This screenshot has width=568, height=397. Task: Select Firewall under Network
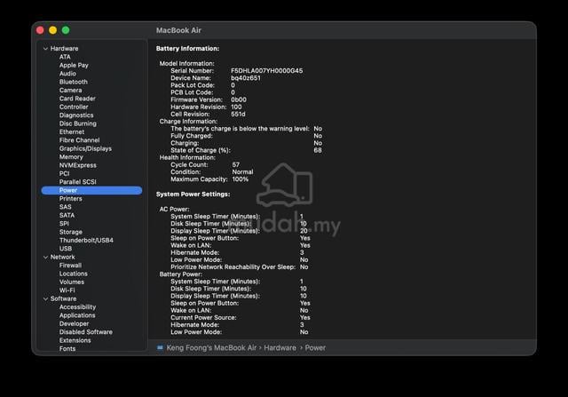point(70,266)
